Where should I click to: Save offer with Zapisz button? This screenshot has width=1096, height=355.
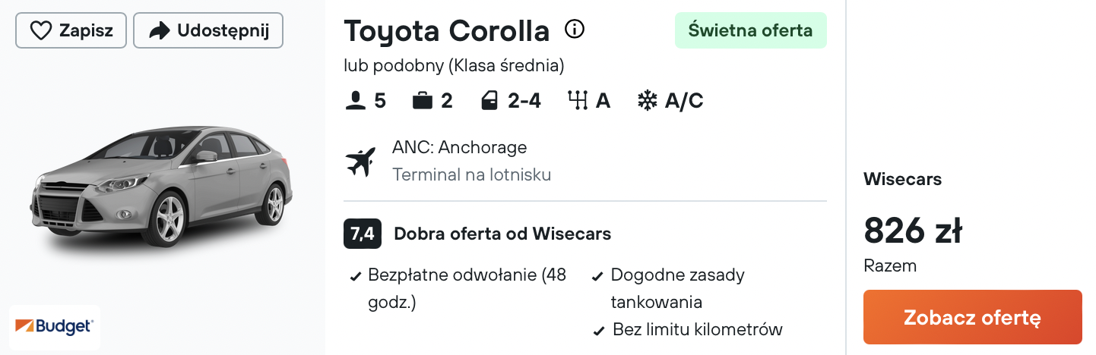click(x=71, y=31)
